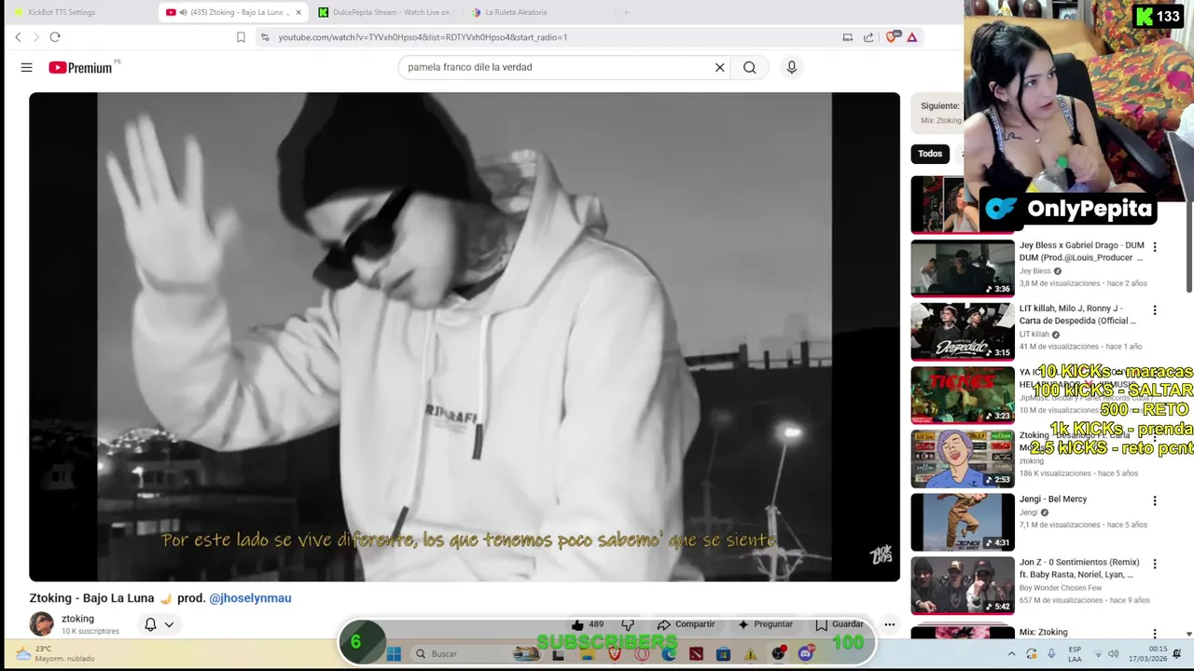Click the video player to pause
Viewport: 1194px width, 671px height.
click(465, 336)
